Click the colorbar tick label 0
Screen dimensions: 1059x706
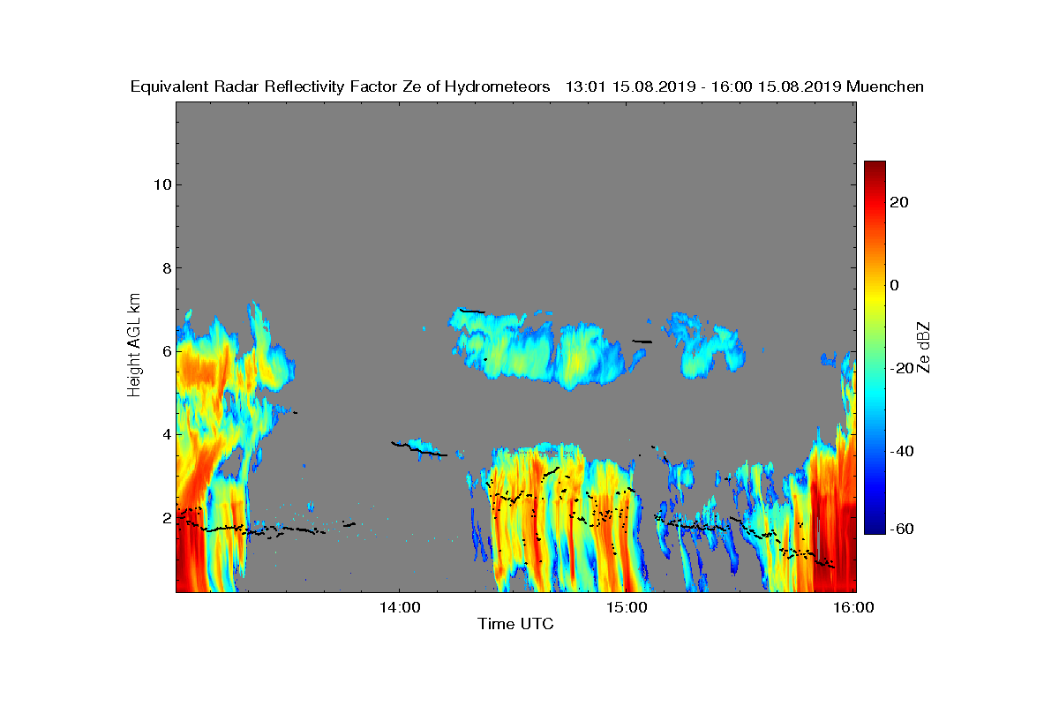tap(894, 285)
